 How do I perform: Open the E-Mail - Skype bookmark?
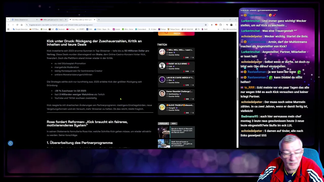[x=102, y=29]
